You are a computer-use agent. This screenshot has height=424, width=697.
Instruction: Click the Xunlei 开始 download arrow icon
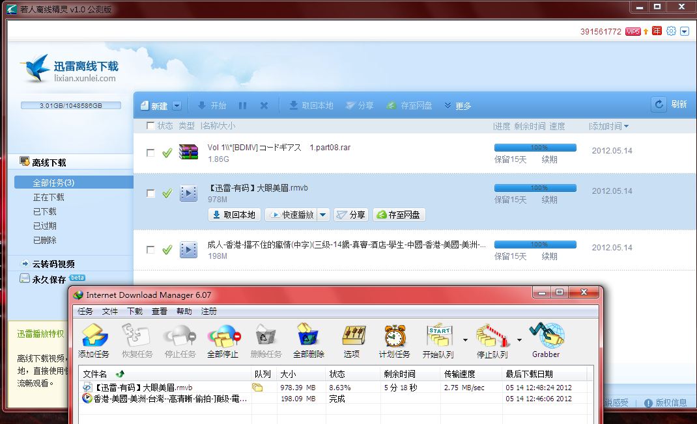point(202,105)
